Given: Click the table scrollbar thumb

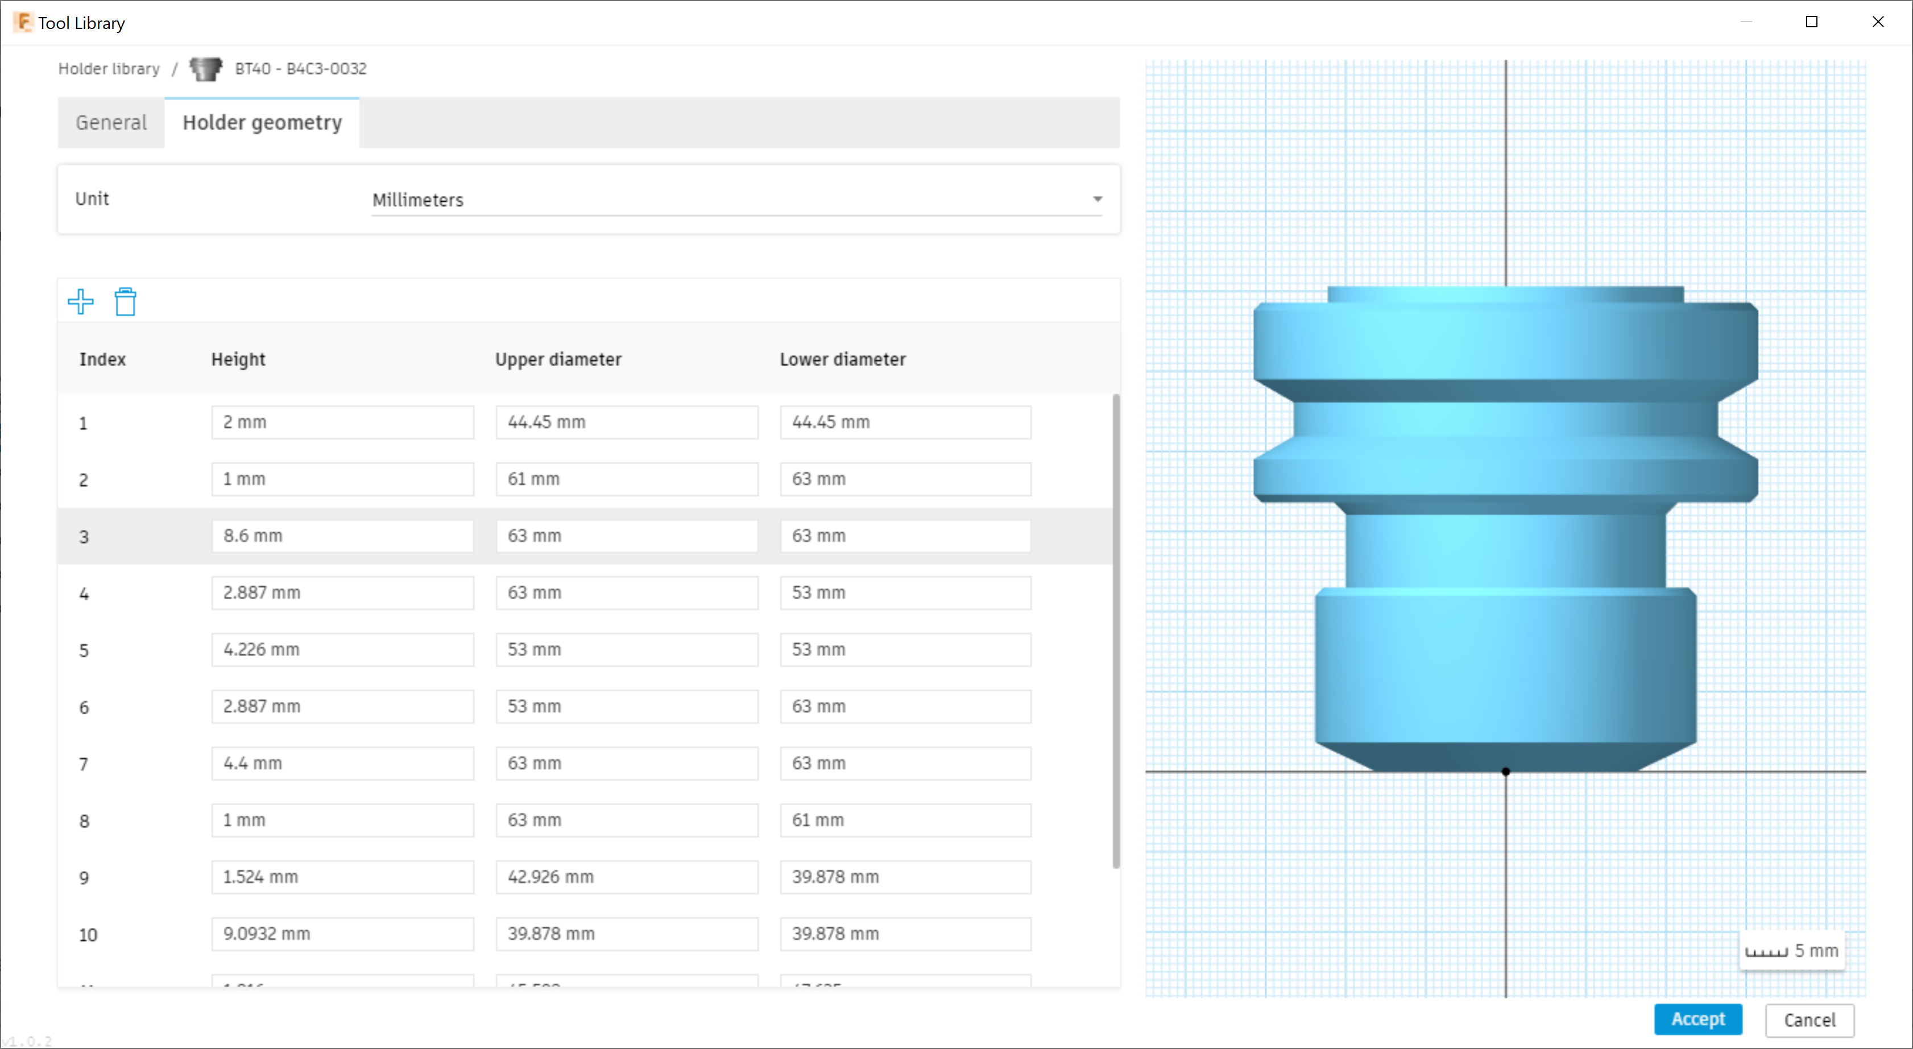Looking at the screenshot, I should click(1116, 631).
